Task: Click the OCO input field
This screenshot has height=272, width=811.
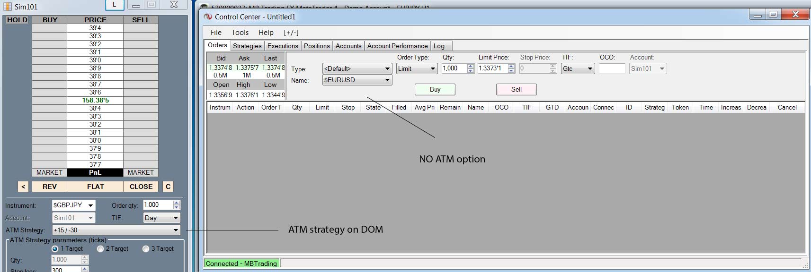Action: point(612,68)
